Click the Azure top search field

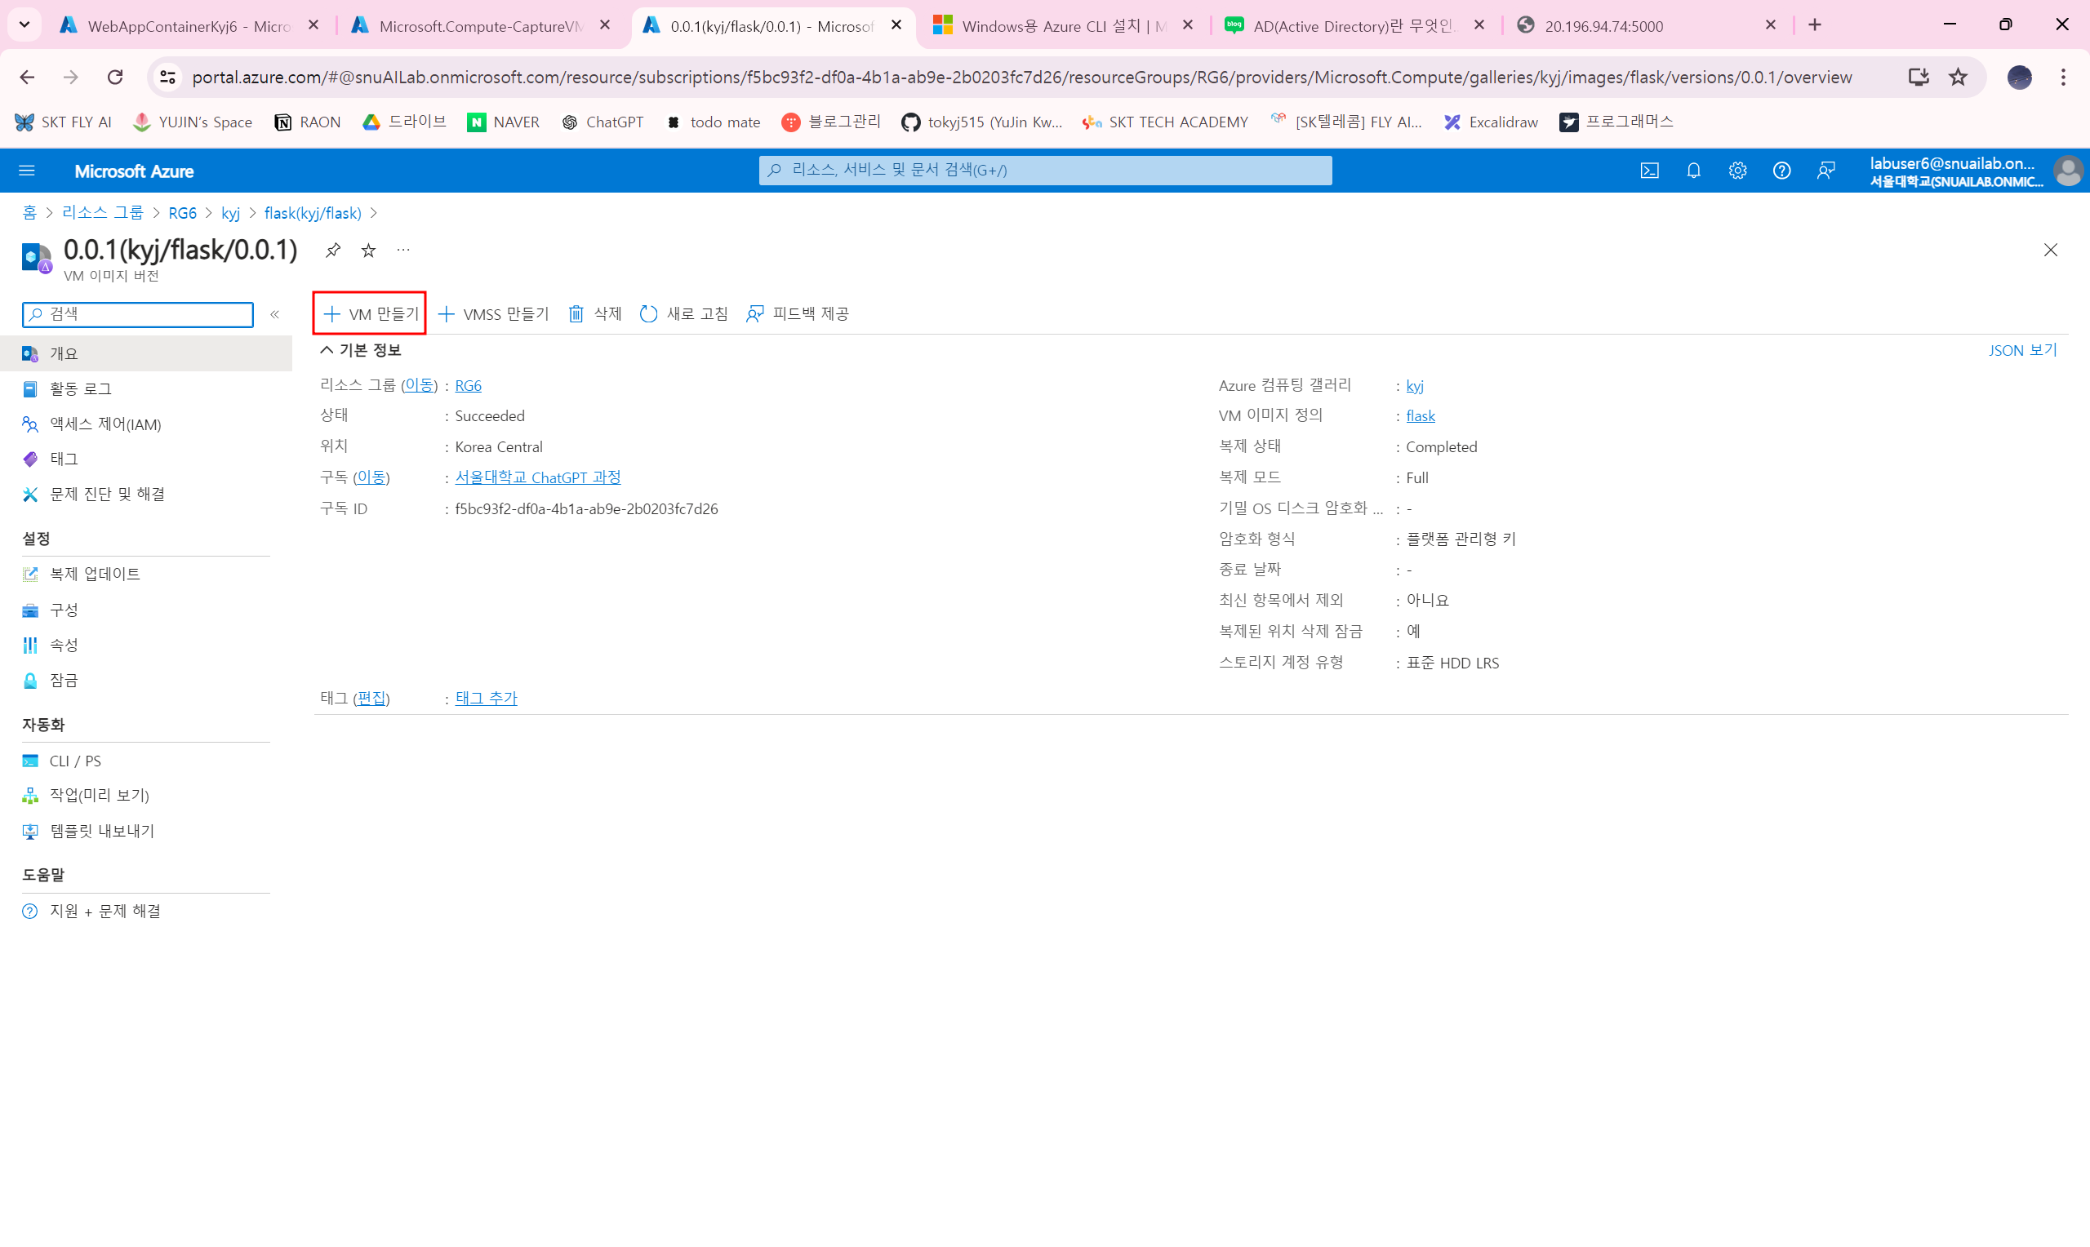[x=1044, y=171]
